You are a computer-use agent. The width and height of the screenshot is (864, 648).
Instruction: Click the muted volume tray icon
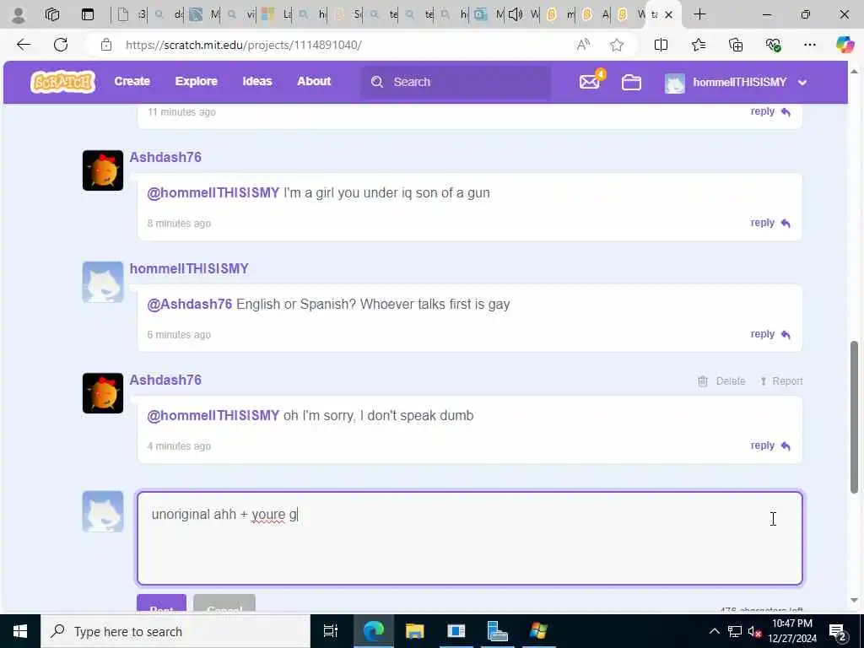pos(754,631)
